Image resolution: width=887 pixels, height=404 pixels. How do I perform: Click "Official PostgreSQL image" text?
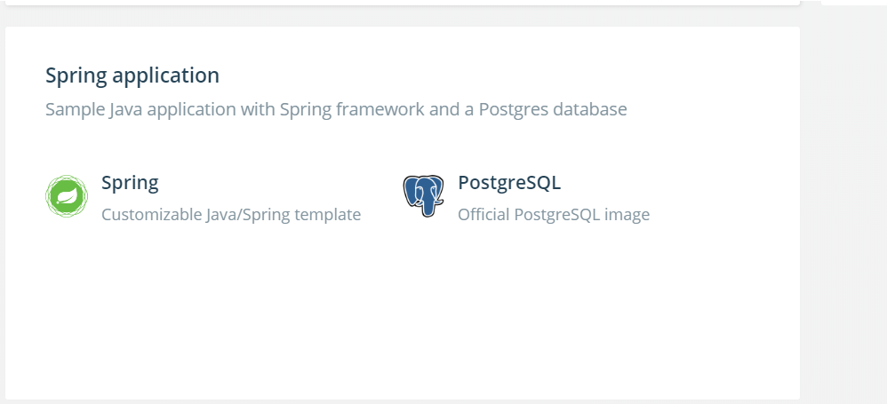pyautogui.click(x=553, y=215)
